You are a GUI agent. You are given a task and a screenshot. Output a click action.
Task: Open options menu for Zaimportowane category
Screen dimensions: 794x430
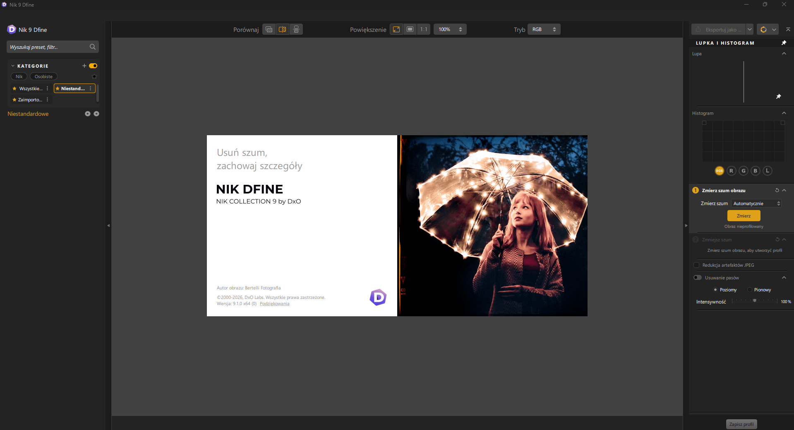[48, 100]
